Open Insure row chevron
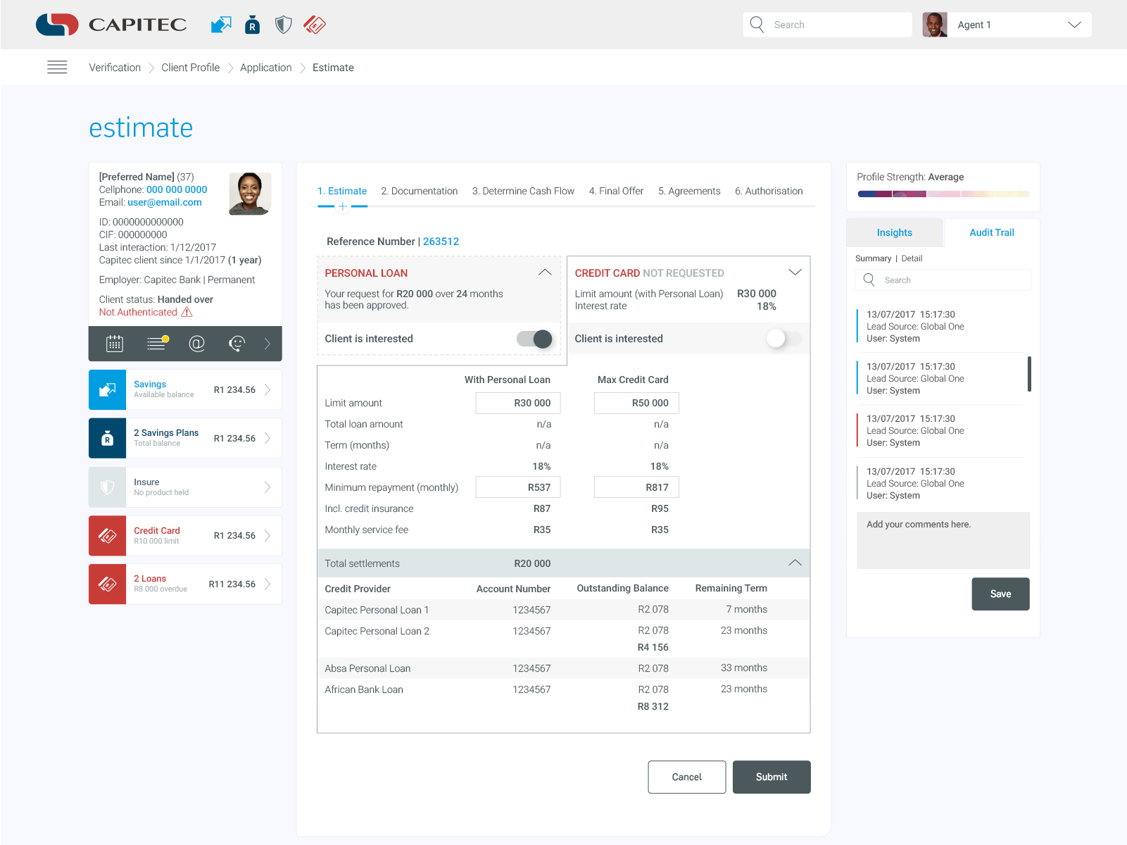Screen dimensions: 1127x845 click(x=267, y=487)
